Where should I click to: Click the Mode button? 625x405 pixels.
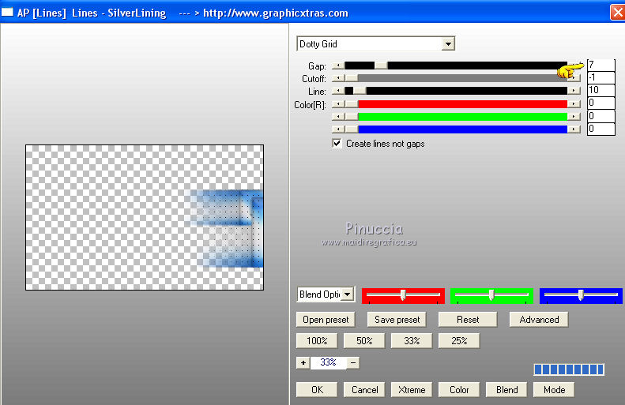click(x=554, y=390)
